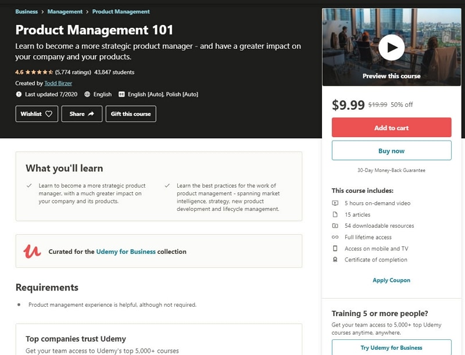Click Access on mobile and TV text
Screen dimensions: 465x355
pos(376,248)
